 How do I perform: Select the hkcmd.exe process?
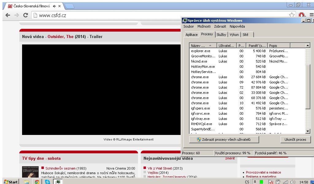click(247, 61)
